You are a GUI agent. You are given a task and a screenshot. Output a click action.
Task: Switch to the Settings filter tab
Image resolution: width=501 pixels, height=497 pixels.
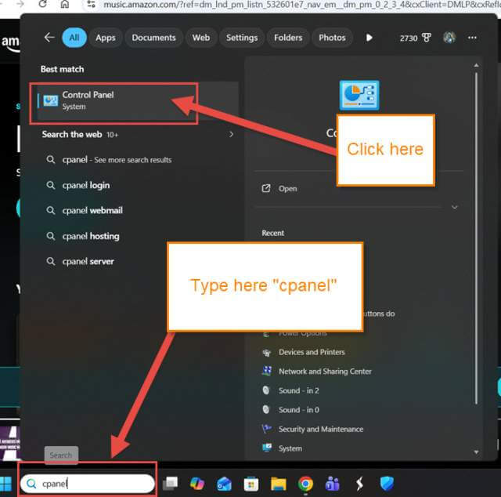pos(242,38)
